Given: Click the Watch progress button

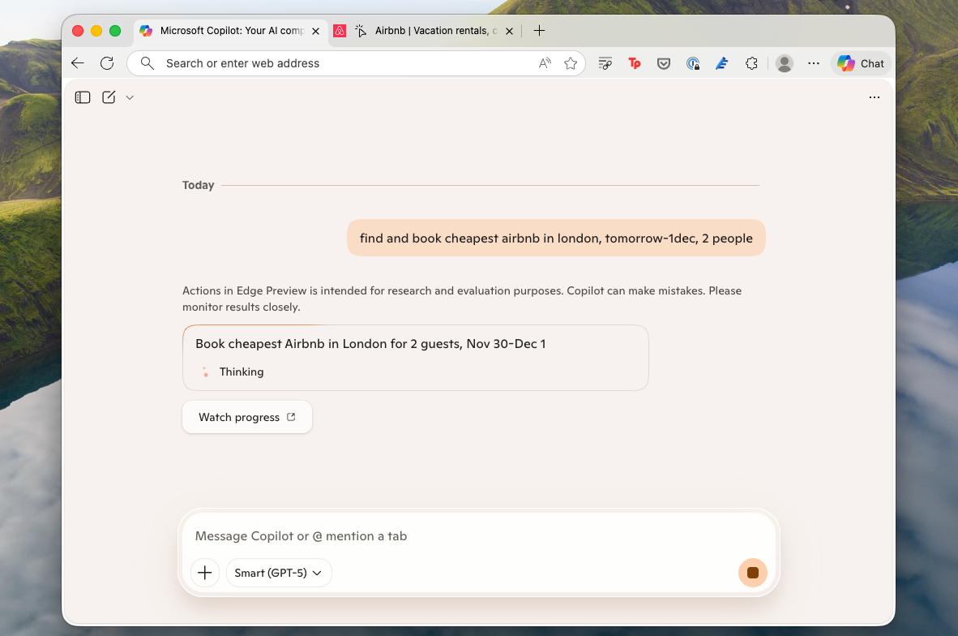Looking at the screenshot, I should click(246, 416).
